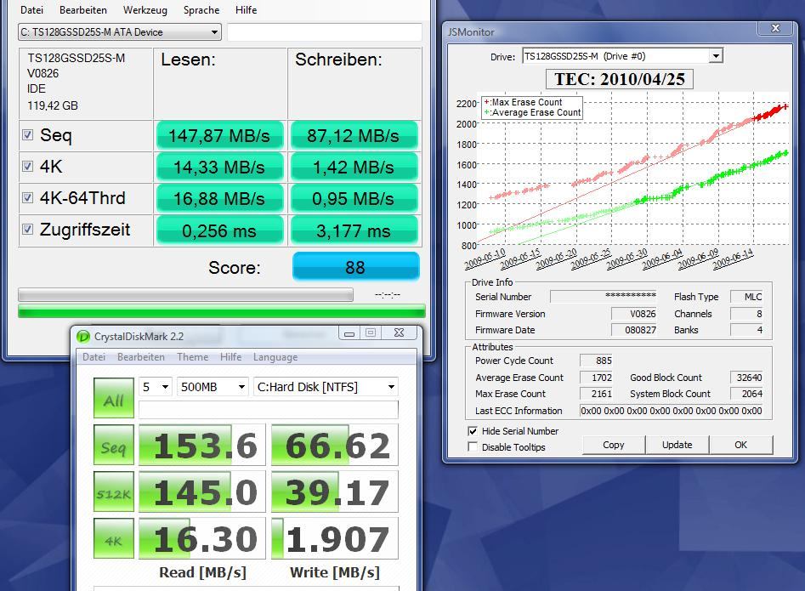This screenshot has width=805, height=591.
Task: Click the 4K-64Thrd read result 16,88 MB/s
Action: tap(219, 199)
